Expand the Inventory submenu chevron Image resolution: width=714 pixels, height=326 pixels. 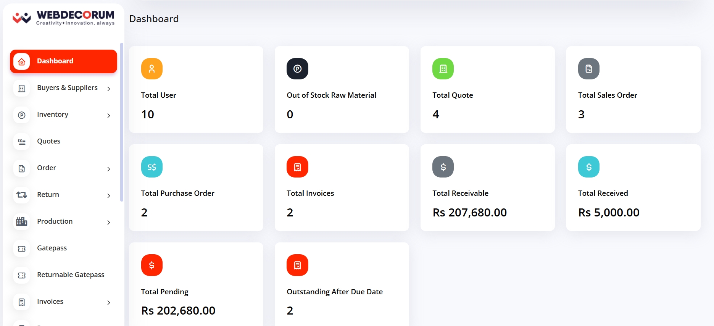coord(109,115)
